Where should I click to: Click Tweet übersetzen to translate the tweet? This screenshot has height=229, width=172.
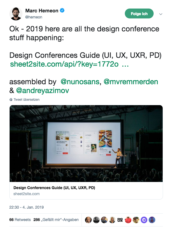point(26,100)
